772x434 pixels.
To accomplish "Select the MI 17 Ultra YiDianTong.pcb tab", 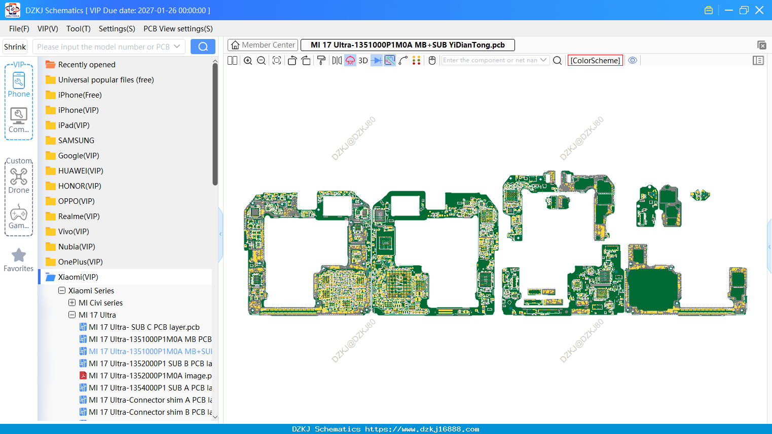I will [408, 45].
